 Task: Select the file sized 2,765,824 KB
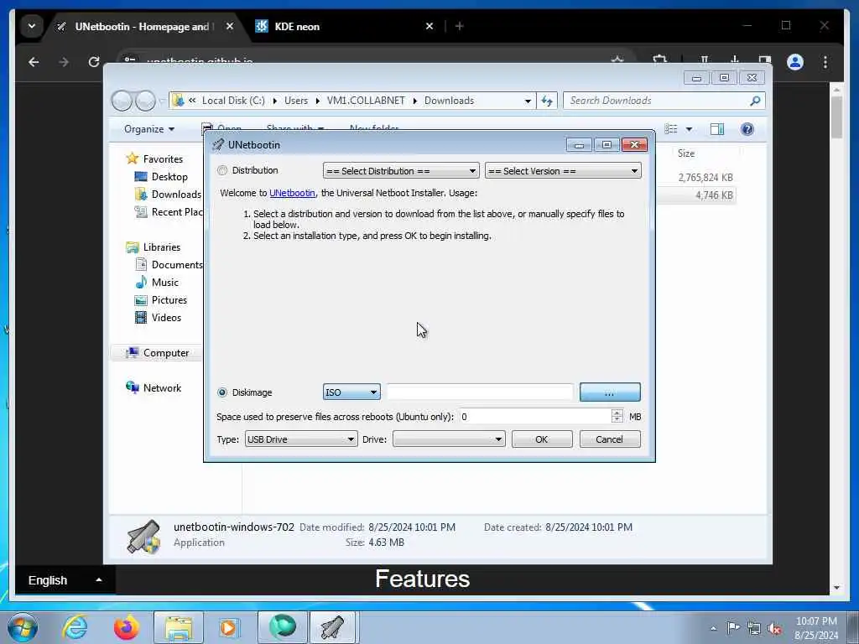coord(705,178)
